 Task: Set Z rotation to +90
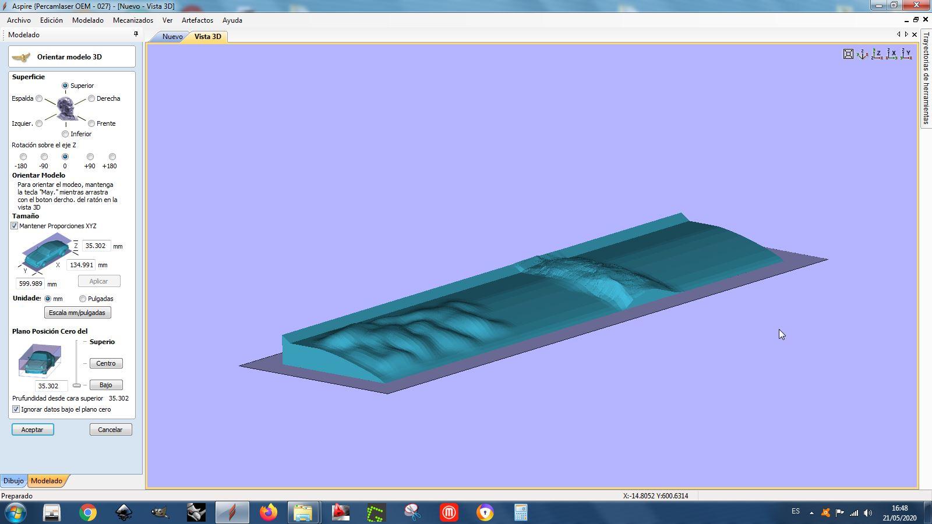(x=90, y=157)
